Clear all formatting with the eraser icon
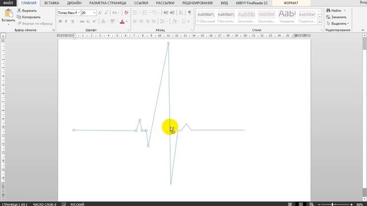This screenshot has height=206, width=367. coord(126,13)
